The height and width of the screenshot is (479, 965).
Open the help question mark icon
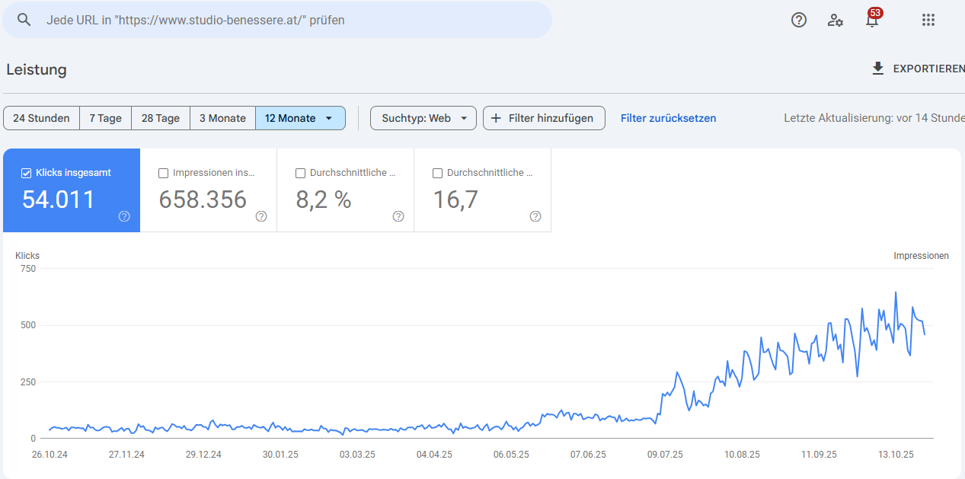(798, 20)
